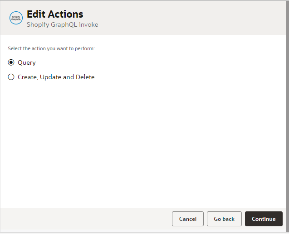Click the Create, Update and Delete label
Screen dimensions: 289x234
56,77
